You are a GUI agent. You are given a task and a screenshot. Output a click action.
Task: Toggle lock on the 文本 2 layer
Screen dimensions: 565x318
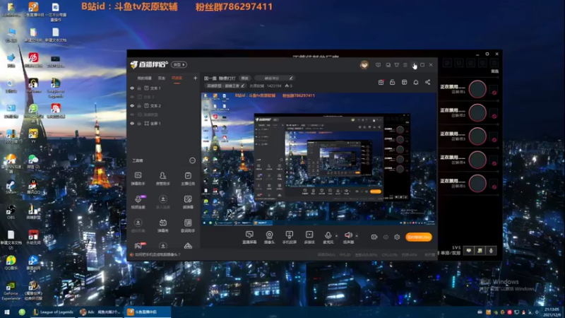click(x=139, y=105)
